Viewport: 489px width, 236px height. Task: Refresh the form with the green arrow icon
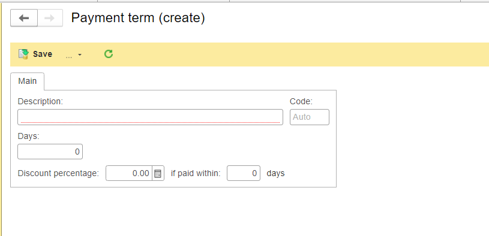pyautogui.click(x=109, y=54)
